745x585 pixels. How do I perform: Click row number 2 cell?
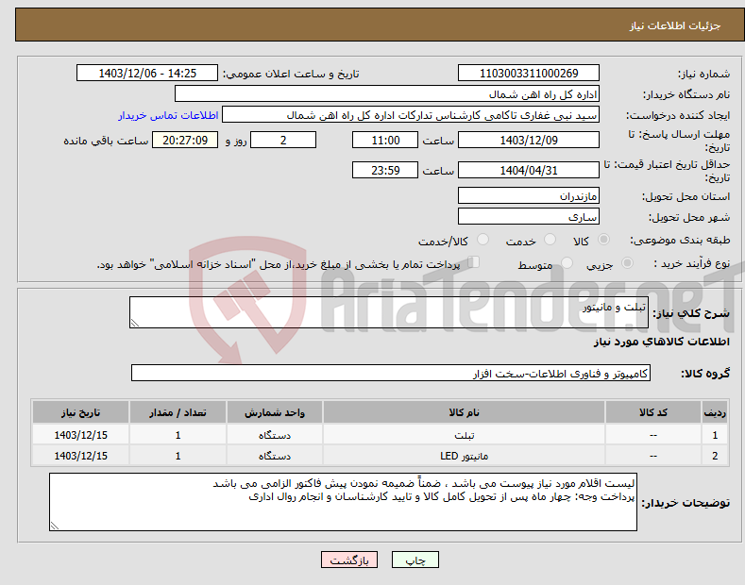[715, 456]
